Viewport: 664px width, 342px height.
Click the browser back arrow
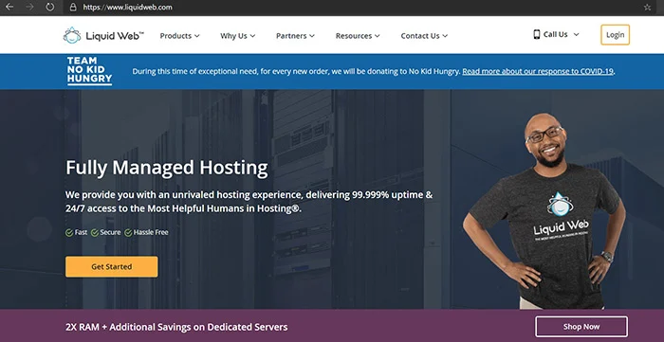pos(9,8)
